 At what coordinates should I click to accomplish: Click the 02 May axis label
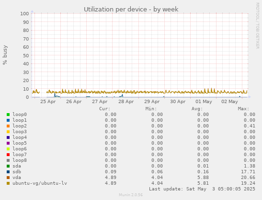[229, 102]
